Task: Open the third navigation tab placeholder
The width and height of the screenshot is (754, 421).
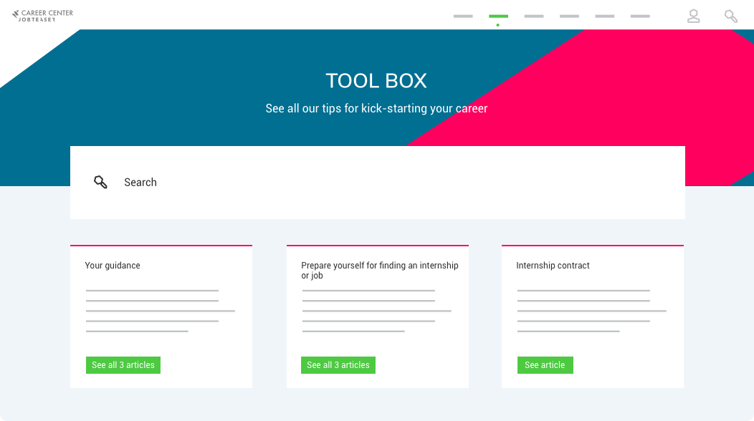Action: tap(534, 16)
